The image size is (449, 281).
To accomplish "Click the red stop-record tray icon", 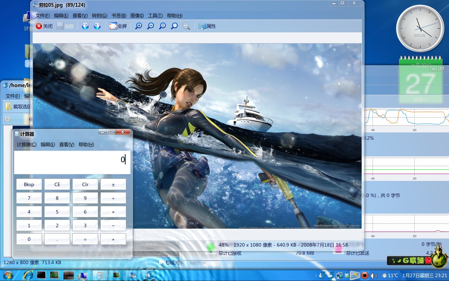I will pos(365,275).
